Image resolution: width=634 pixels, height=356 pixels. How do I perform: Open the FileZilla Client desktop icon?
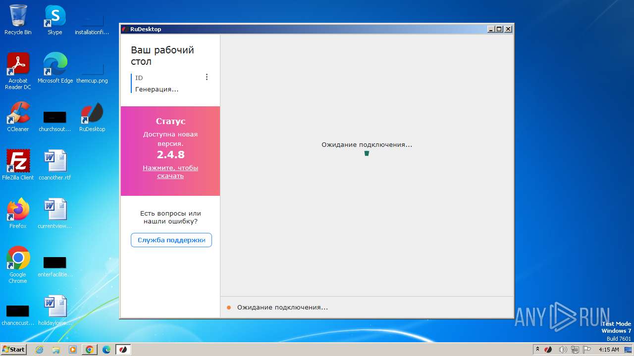tap(18, 165)
